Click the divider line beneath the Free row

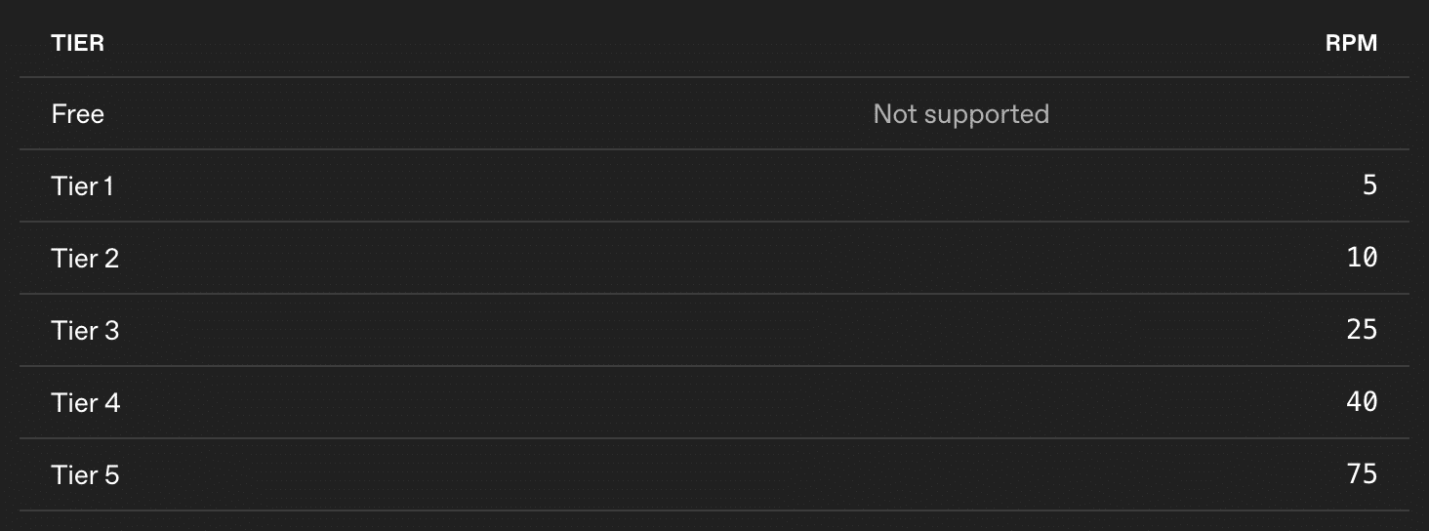tap(714, 149)
